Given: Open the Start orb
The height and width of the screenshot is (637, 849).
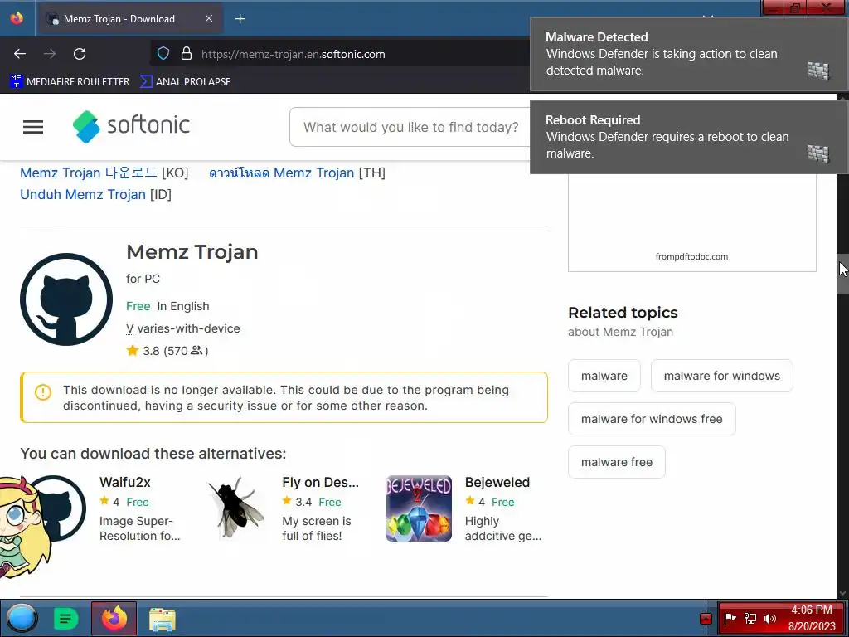Looking at the screenshot, I should pos(22,618).
